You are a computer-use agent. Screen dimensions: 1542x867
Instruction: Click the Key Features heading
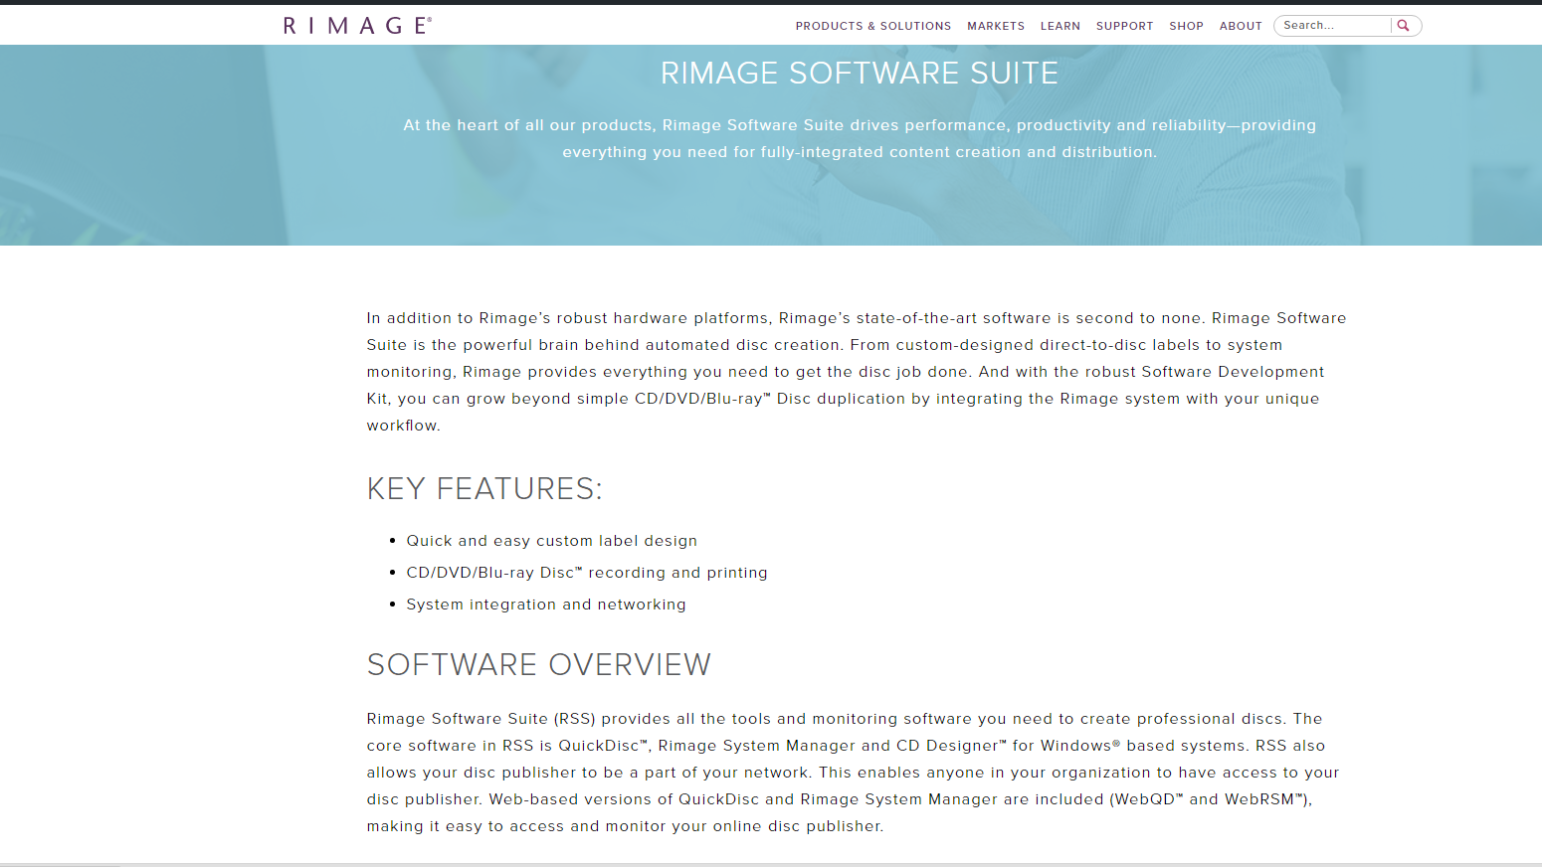point(484,489)
